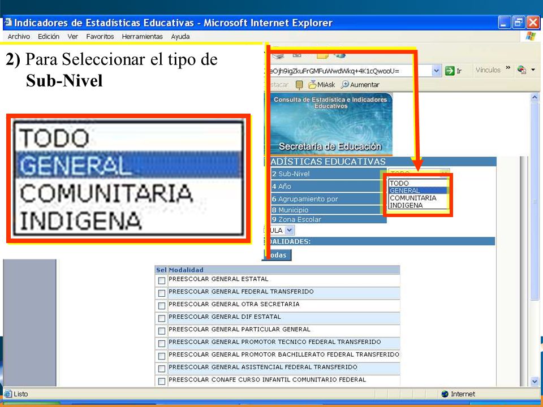Check PREESCOLAR CONAFE CURSO INFANTIL COMUNITARIO
Screen dimensions: 543x407
(162, 381)
